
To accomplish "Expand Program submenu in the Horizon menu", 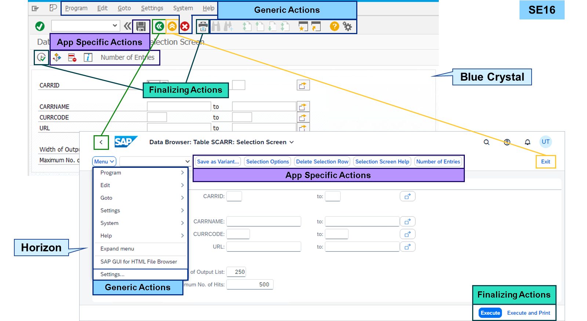I will (x=182, y=173).
